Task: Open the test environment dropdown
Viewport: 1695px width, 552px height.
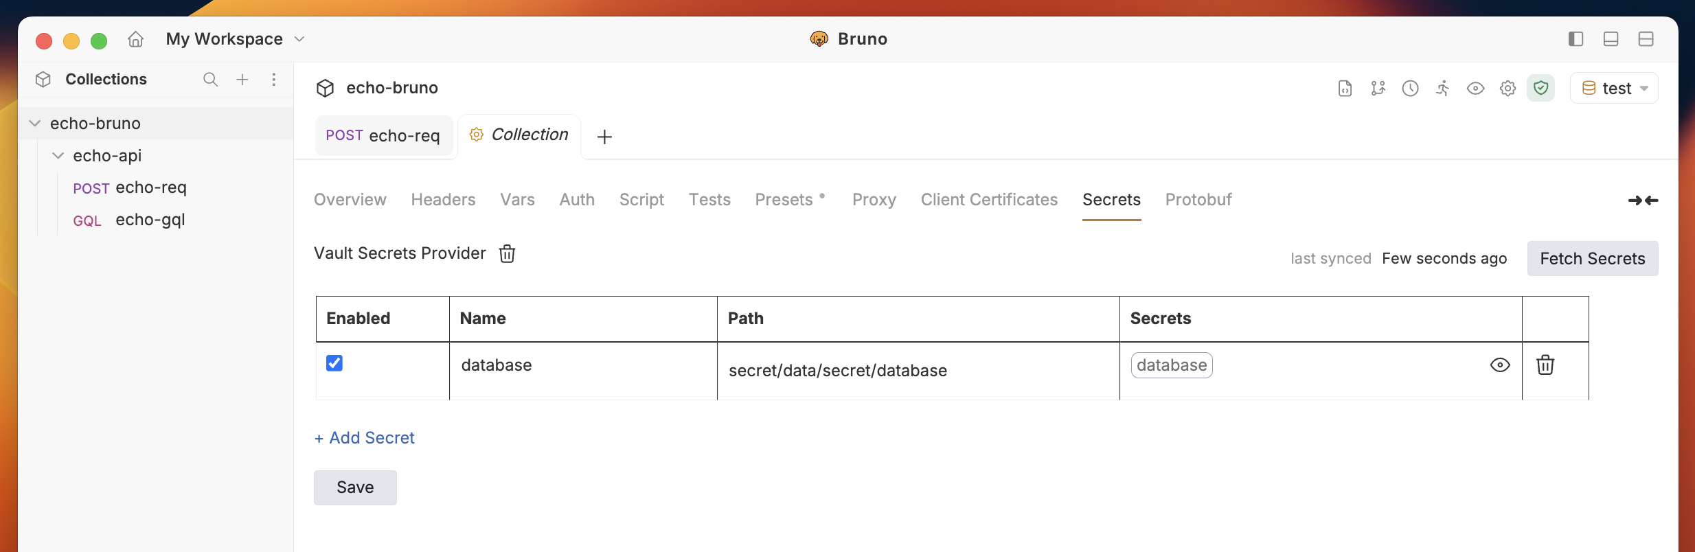Action: (1615, 88)
